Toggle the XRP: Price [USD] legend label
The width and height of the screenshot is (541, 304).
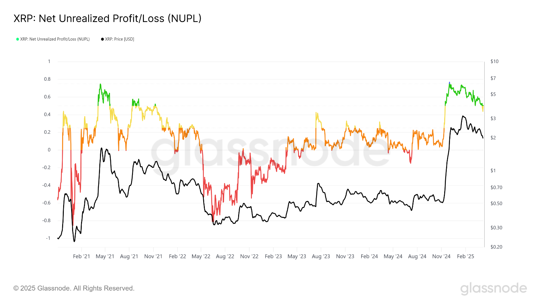(120, 39)
